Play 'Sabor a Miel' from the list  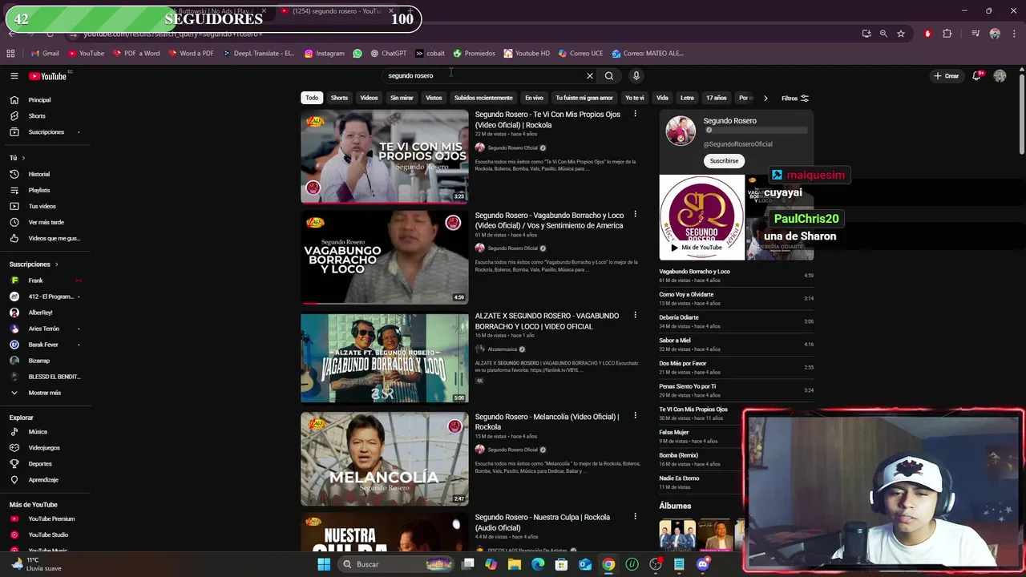click(x=737, y=345)
